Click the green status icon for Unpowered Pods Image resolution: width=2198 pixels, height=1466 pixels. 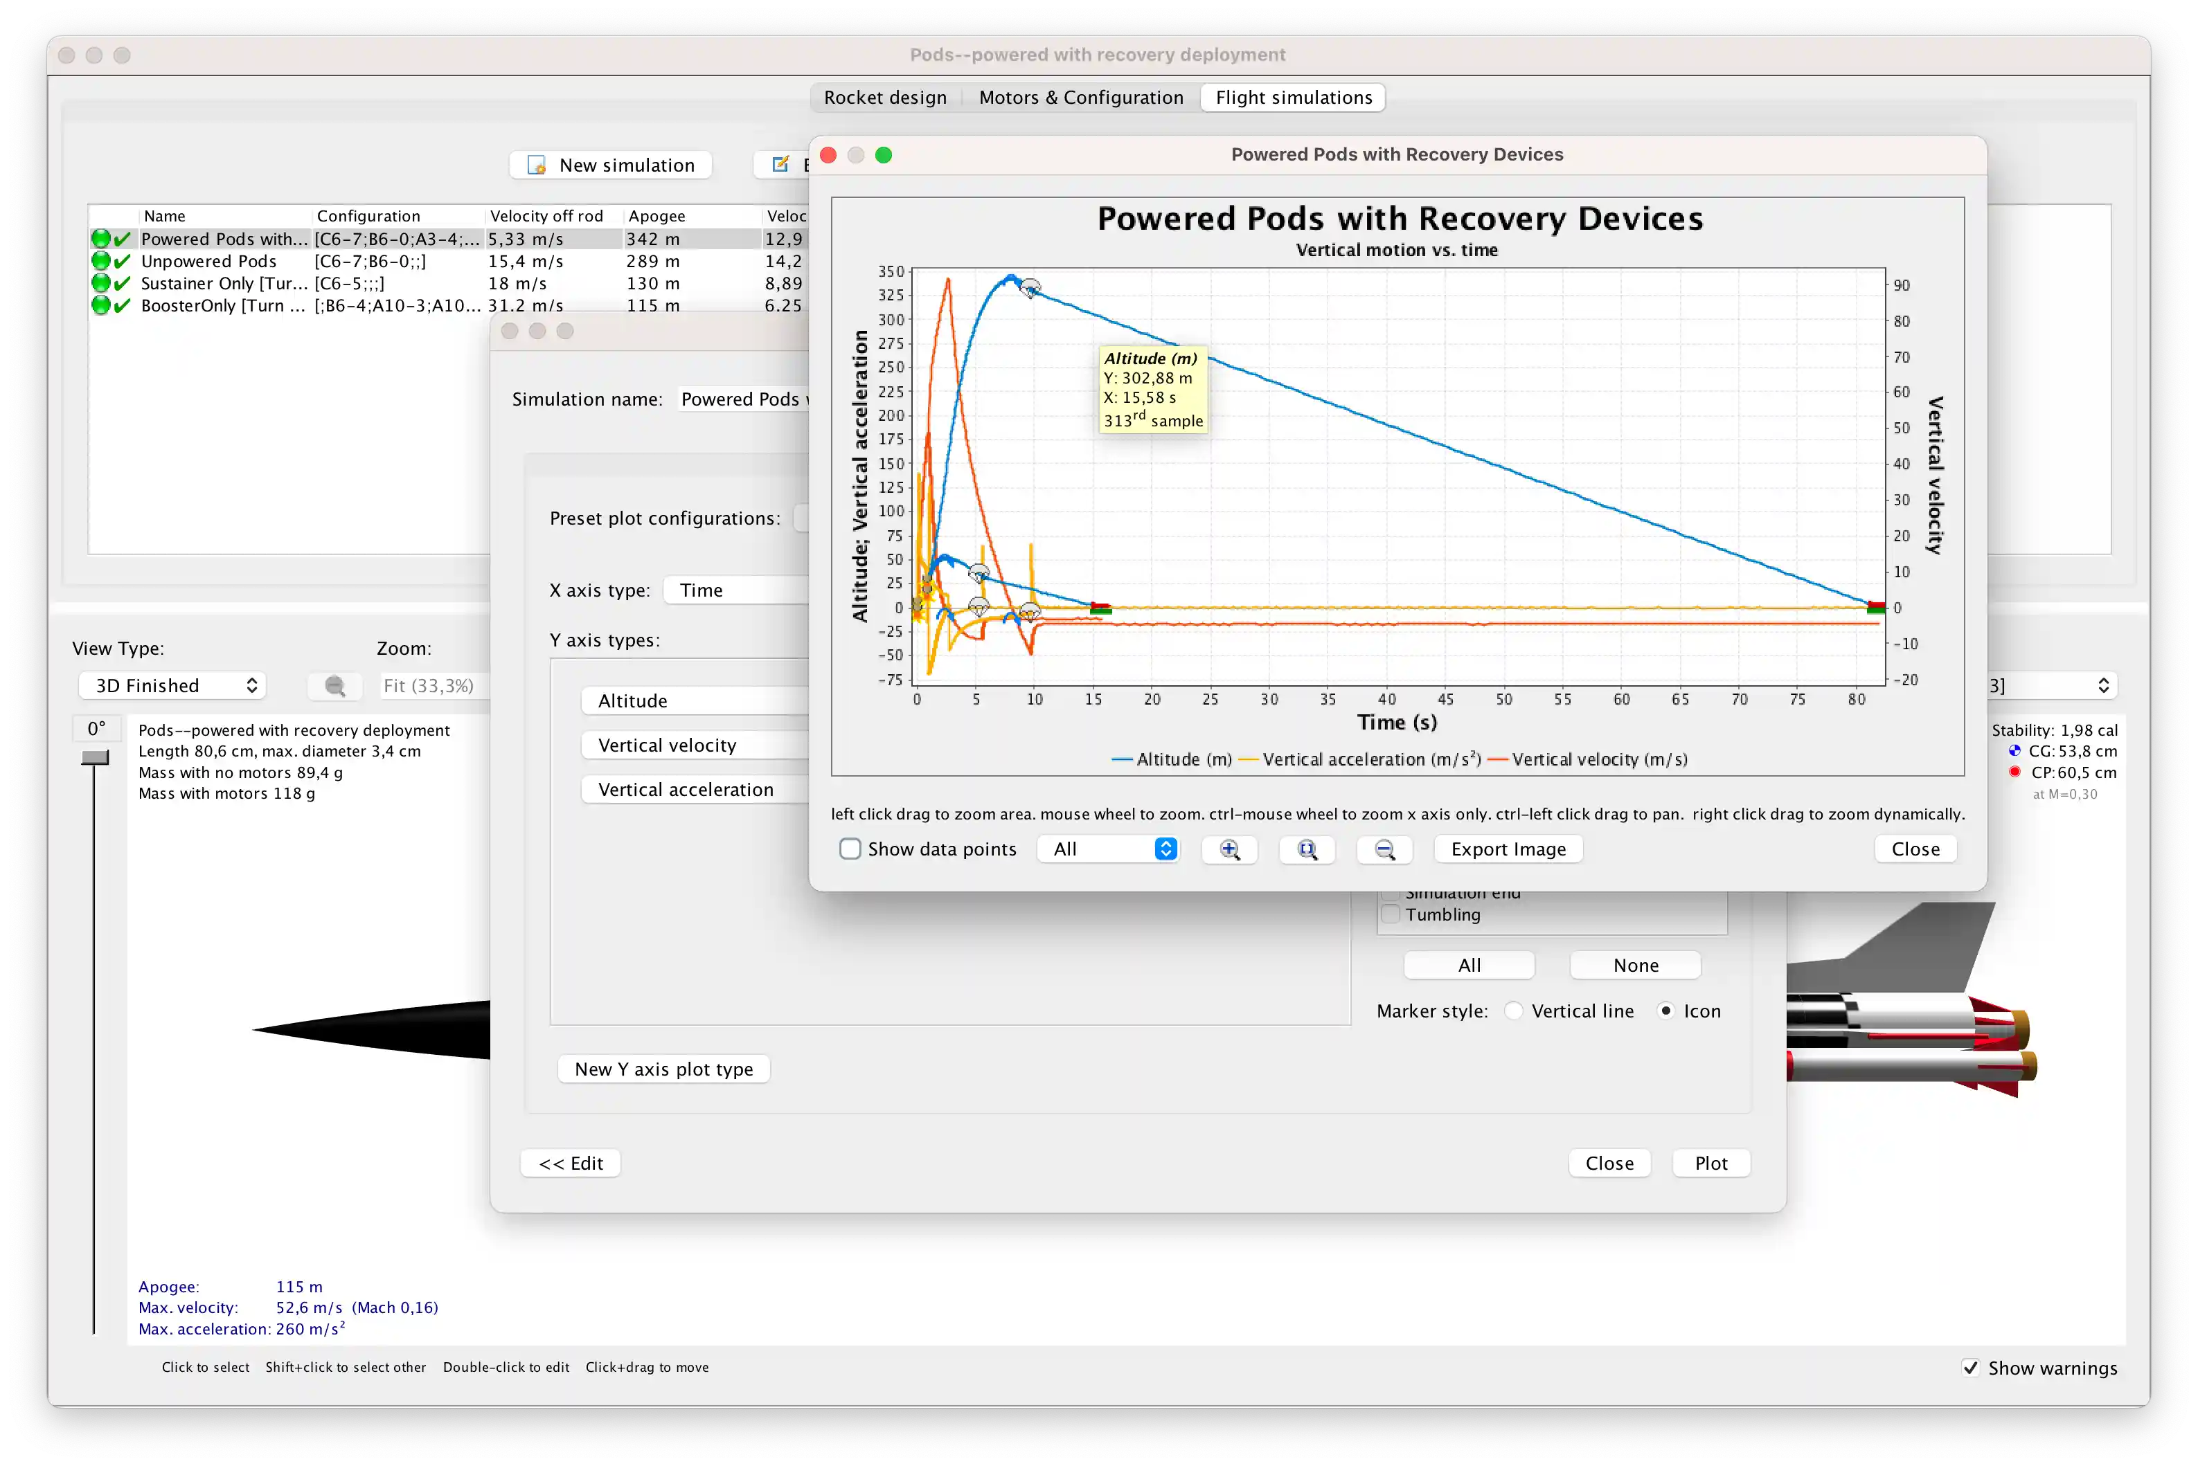[x=100, y=261]
